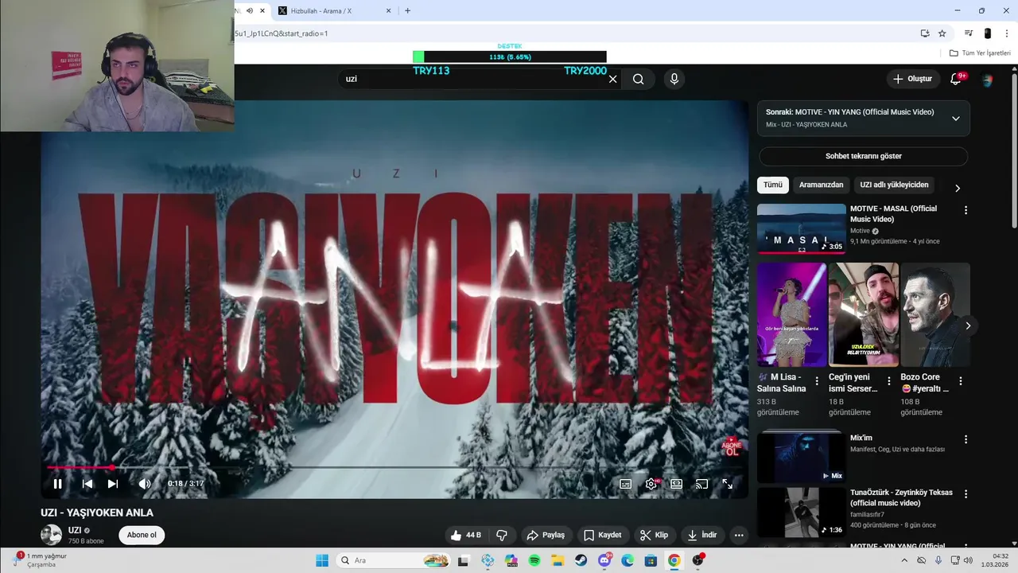Show hidden system tray icons
The image size is (1018, 573).
[x=904, y=560]
